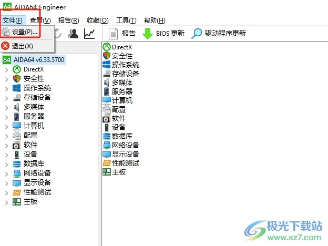Expand the 多媒体 tree node

(x=7, y=108)
